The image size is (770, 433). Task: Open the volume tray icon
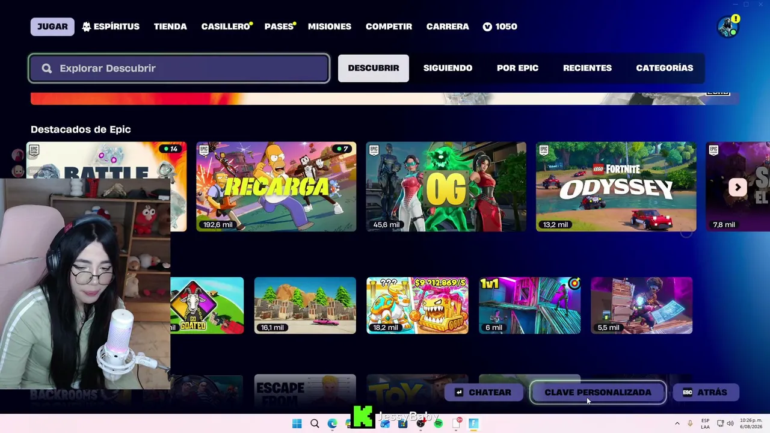click(730, 423)
